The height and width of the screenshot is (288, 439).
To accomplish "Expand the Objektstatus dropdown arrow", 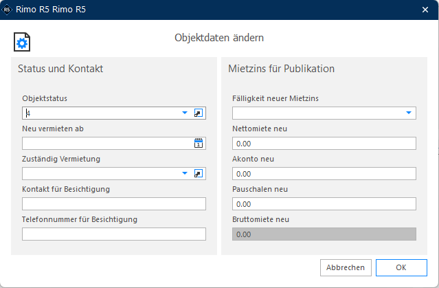I will (185, 113).
